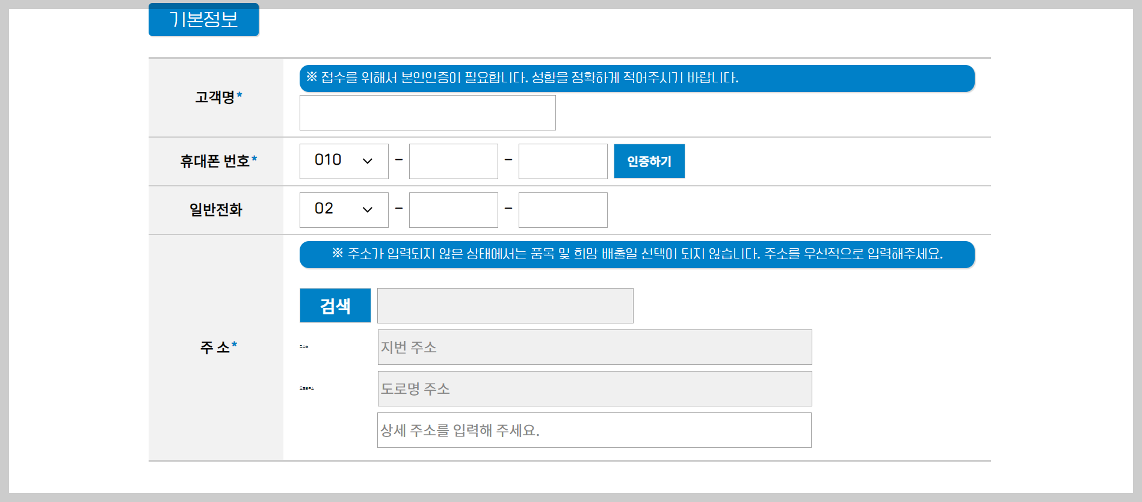Viewport: 1142px width, 502px height.
Task: Click the identity verification notice banner
Action: pos(637,78)
